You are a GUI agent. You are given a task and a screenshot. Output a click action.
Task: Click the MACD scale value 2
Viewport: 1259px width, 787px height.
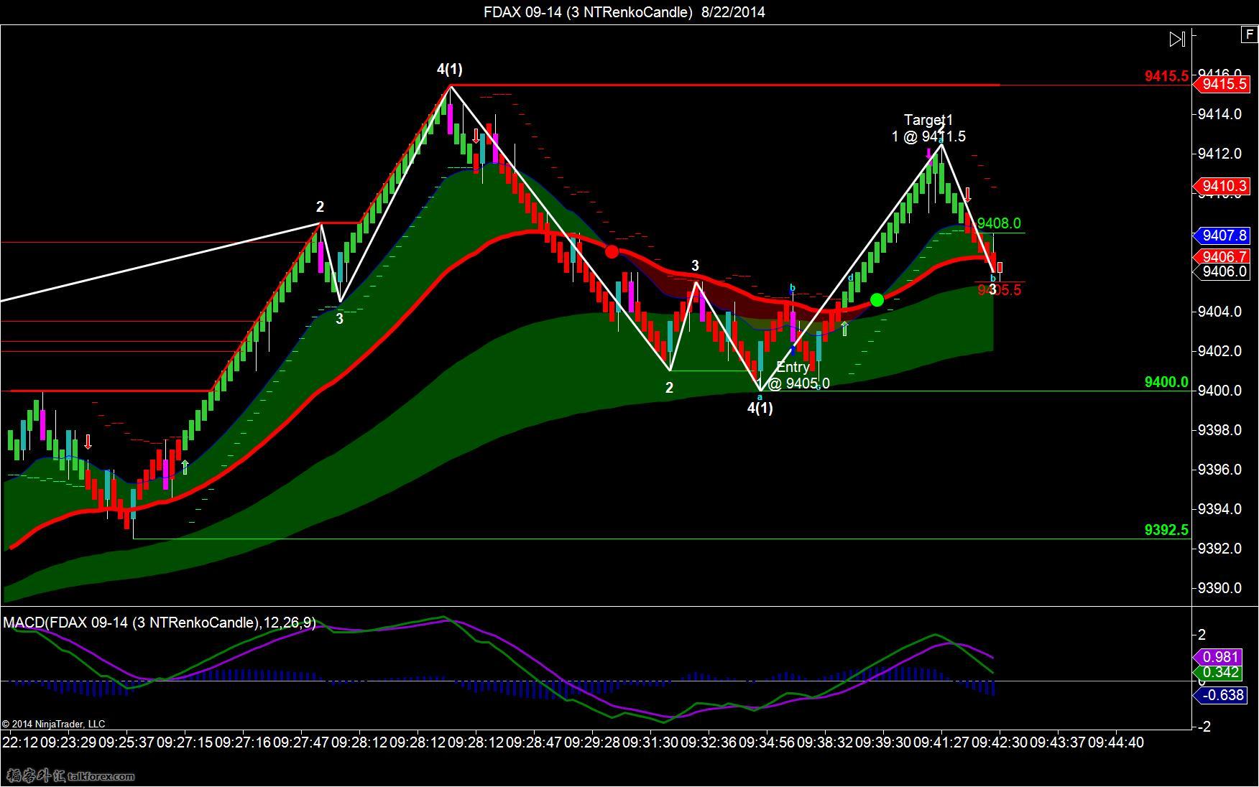click(x=1202, y=634)
